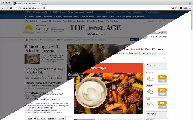Open Guardian TV tab

tap(153, 49)
